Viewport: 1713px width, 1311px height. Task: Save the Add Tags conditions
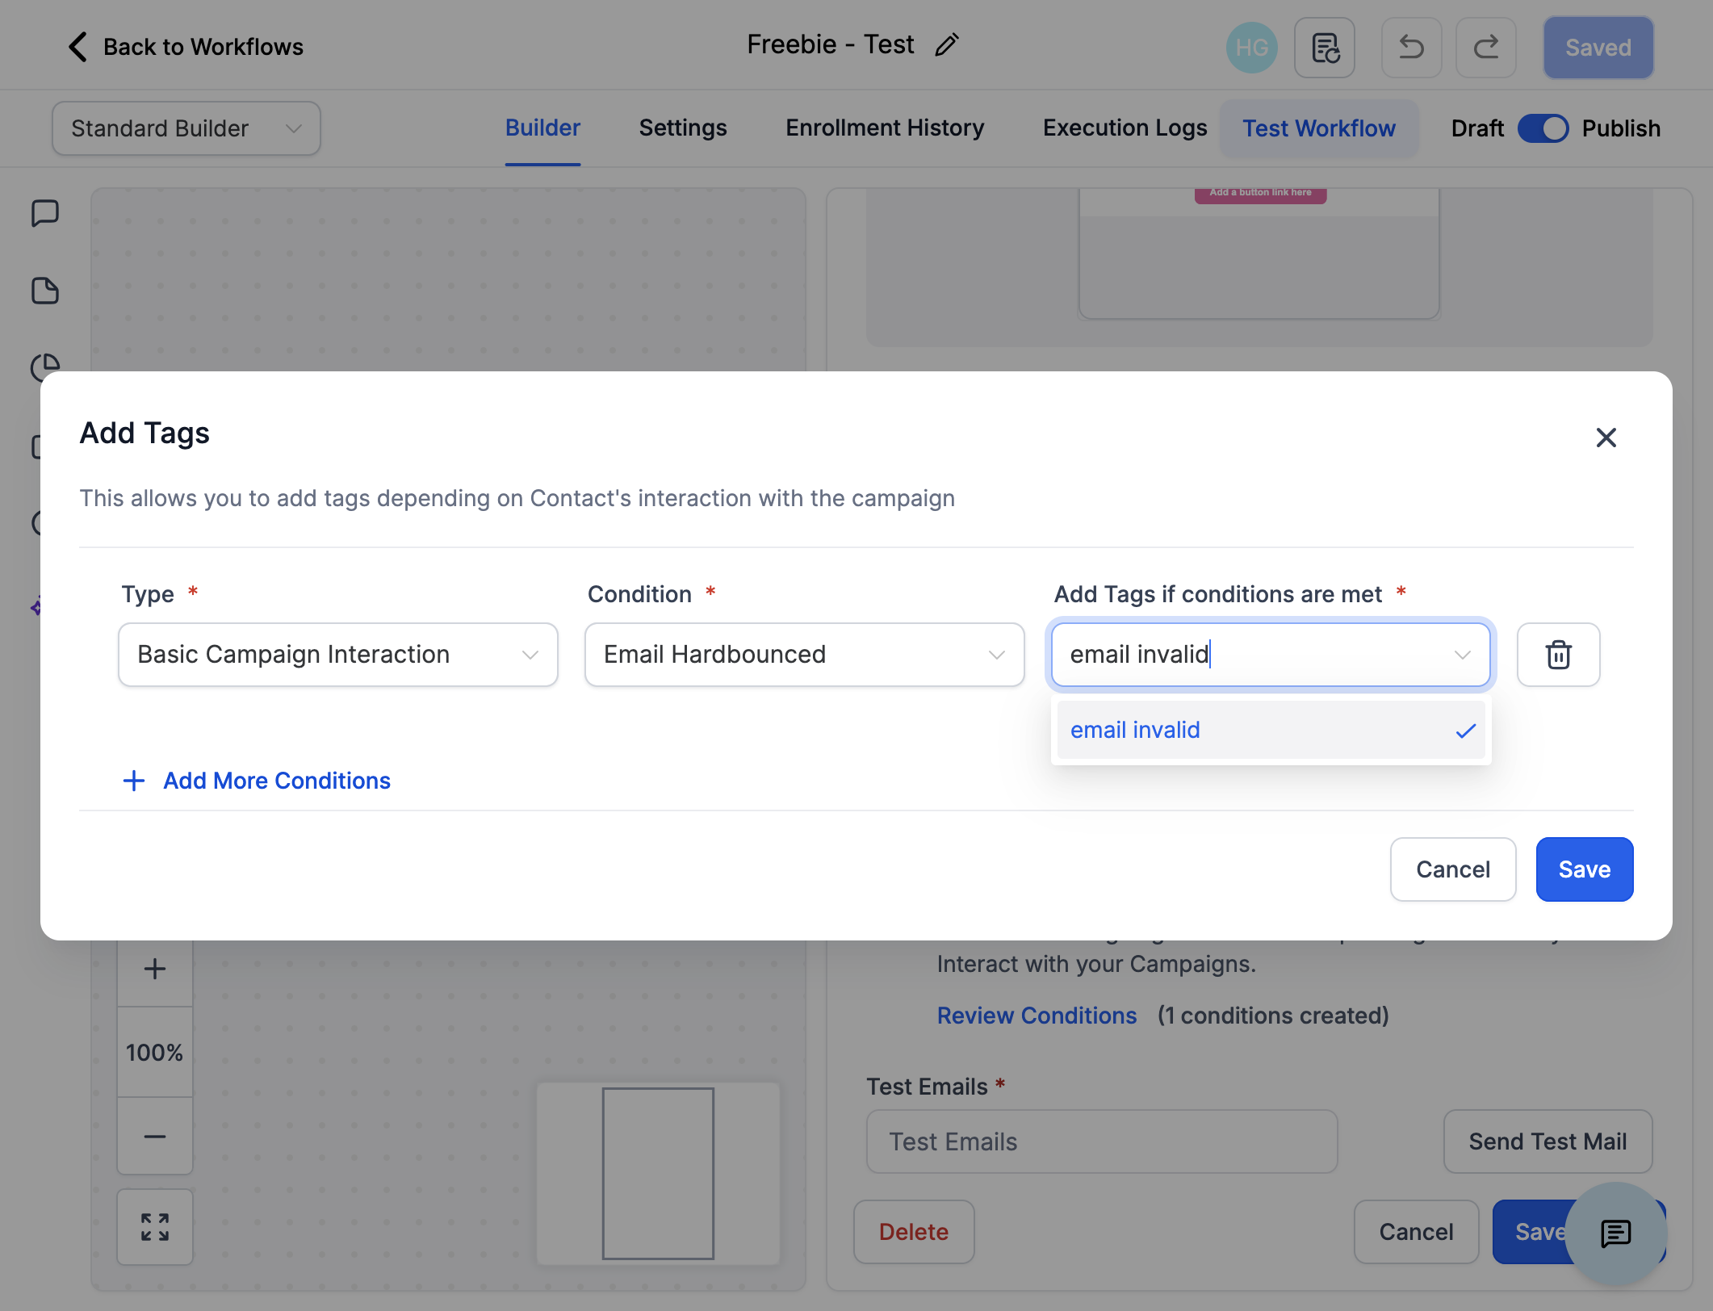1585,869
